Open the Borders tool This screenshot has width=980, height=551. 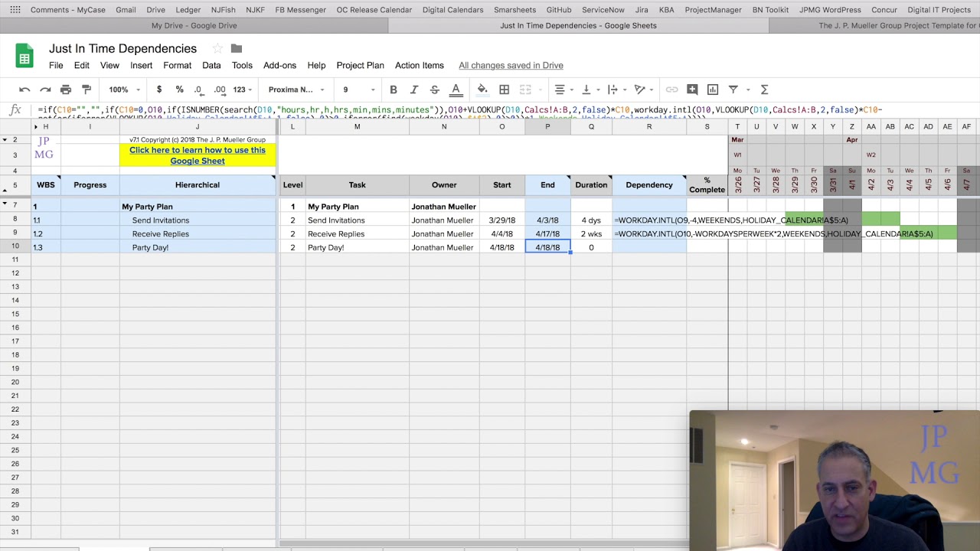tap(504, 90)
